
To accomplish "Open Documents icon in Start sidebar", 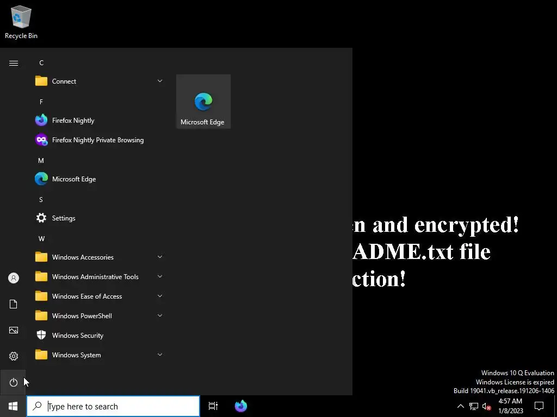I will [14, 304].
